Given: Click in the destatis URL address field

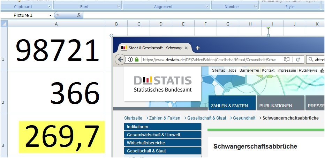Looking at the screenshot, I should 209,60.
